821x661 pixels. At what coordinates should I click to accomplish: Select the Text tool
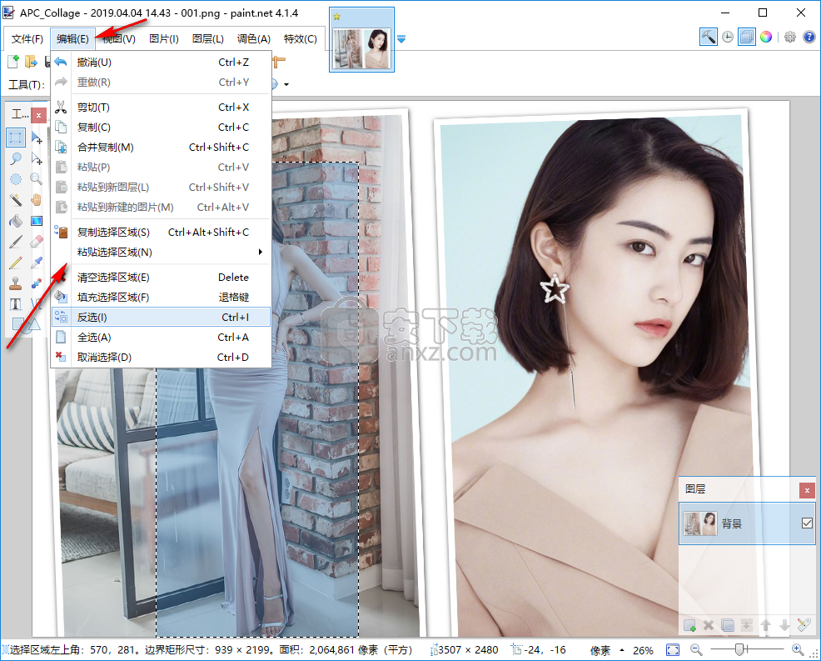16,303
